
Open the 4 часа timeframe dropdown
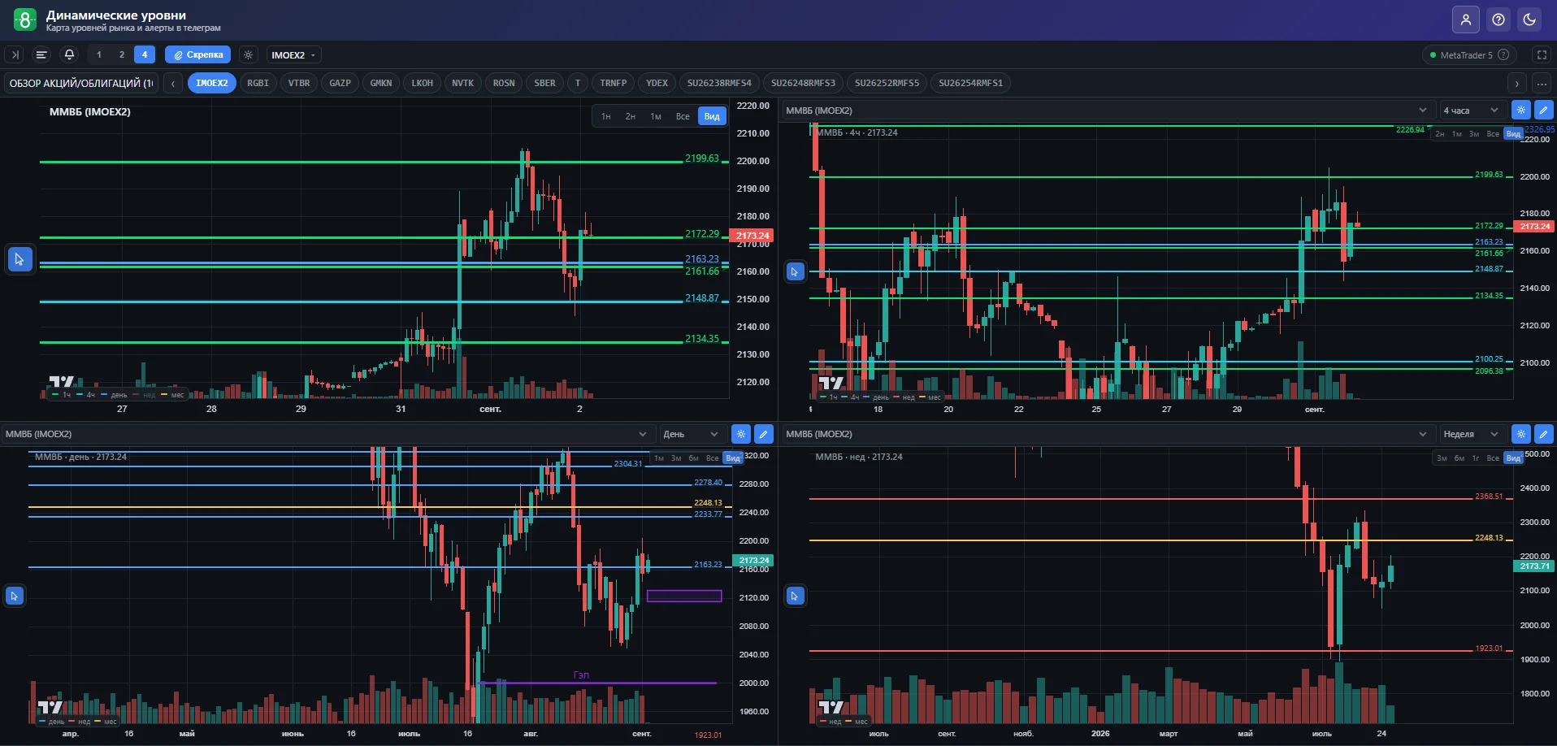click(x=1471, y=111)
